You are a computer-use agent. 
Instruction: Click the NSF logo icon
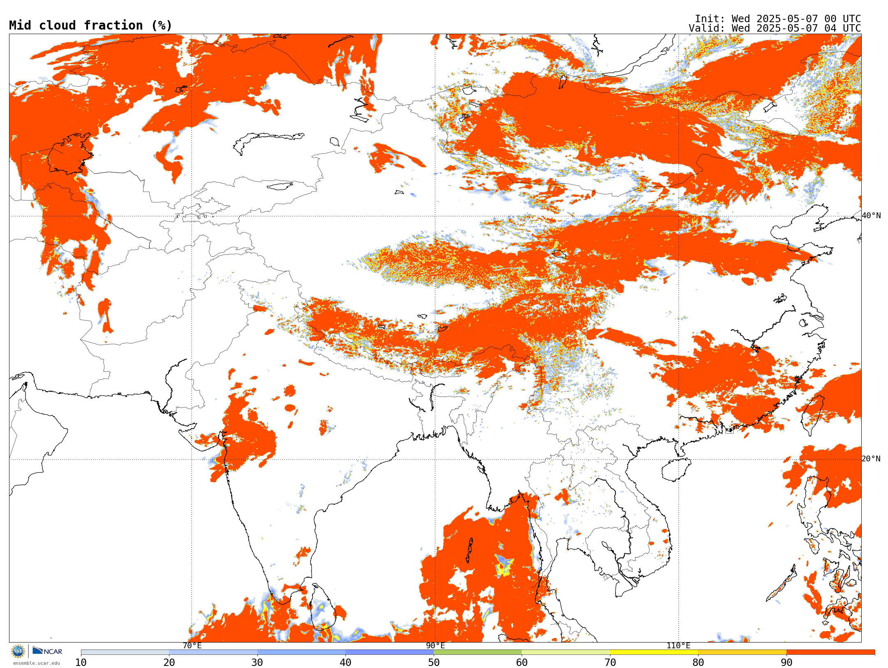(x=18, y=651)
